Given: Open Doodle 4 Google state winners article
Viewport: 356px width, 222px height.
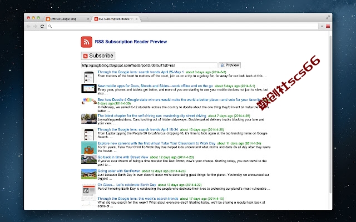Looking at the screenshot, I should [179, 100].
